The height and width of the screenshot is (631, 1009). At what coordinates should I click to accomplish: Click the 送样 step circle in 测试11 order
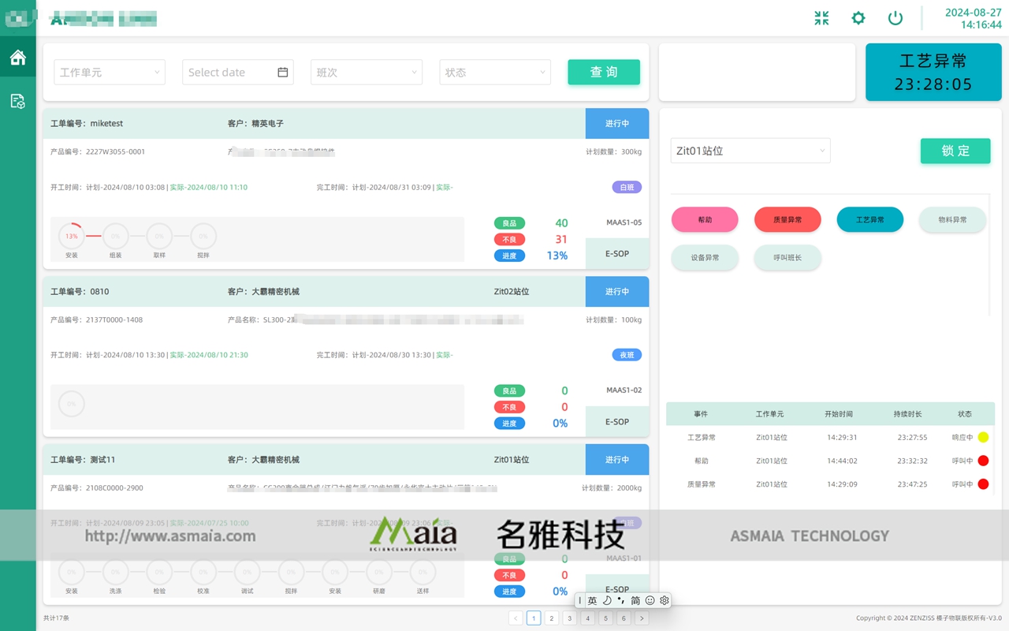(423, 572)
